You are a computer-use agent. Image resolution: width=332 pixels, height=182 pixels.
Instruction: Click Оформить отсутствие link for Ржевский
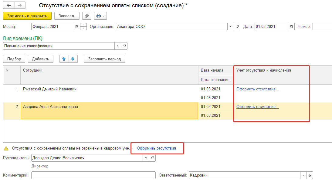click(258, 89)
